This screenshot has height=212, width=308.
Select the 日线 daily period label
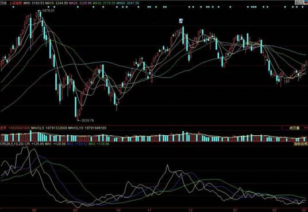3,3
